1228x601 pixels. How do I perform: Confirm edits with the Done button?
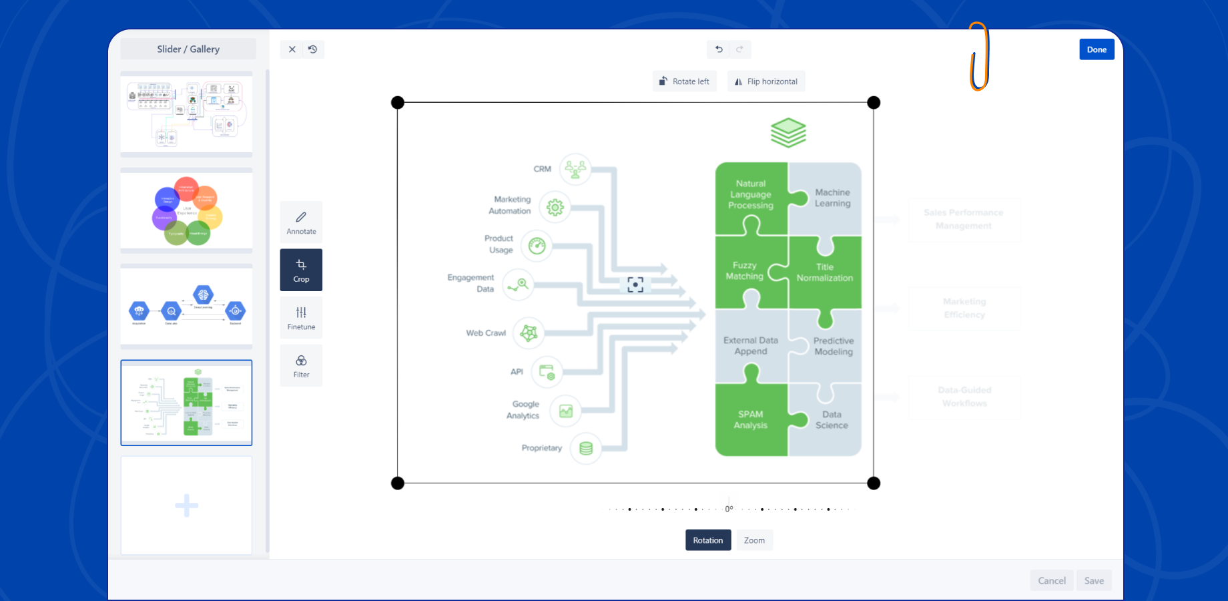click(x=1097, y=49)
